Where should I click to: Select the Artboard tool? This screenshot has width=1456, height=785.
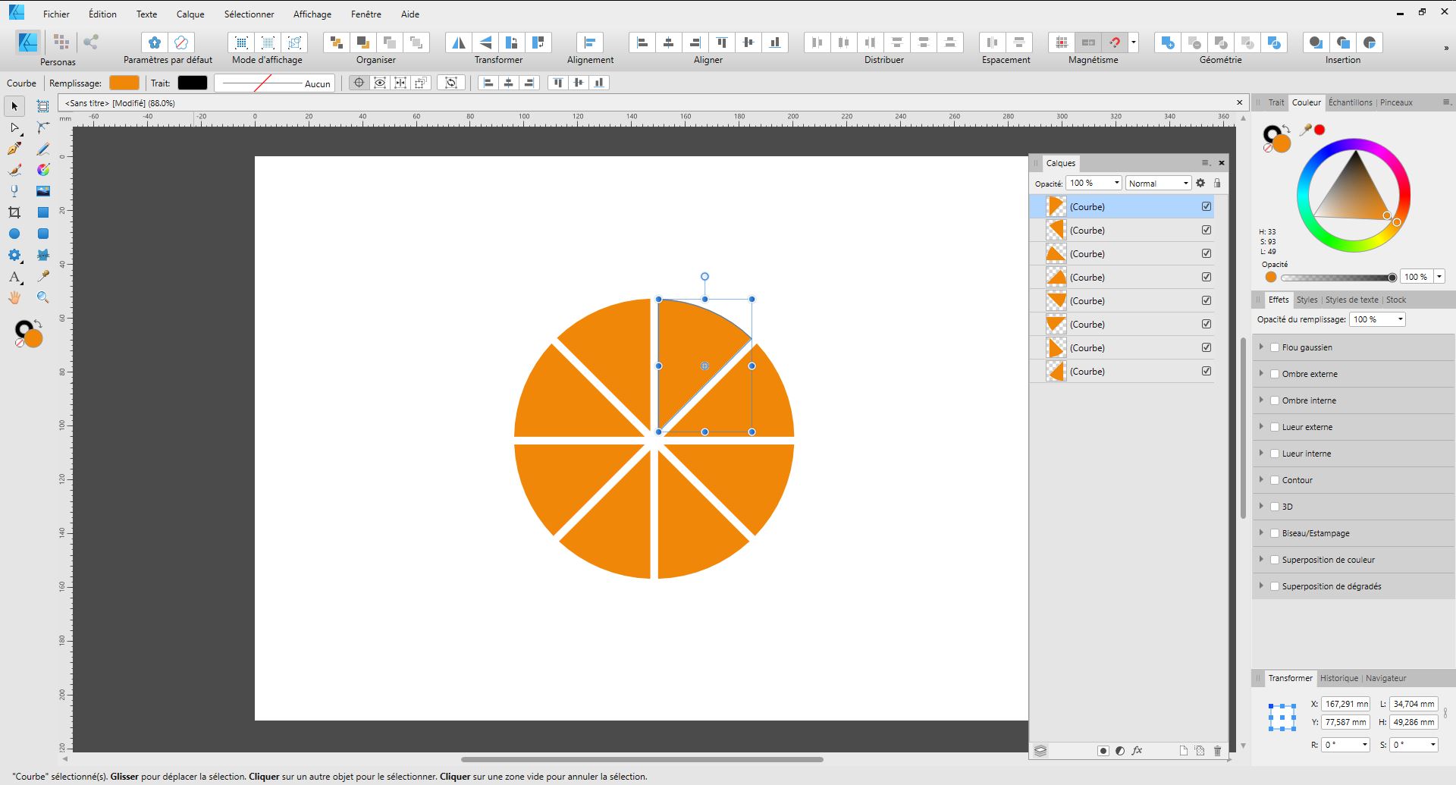point(43,106)
